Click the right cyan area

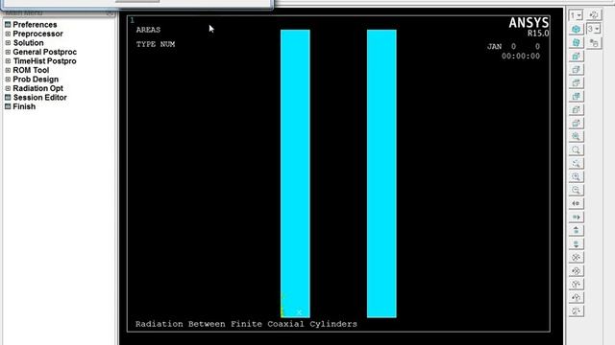[x=381, y=173]
